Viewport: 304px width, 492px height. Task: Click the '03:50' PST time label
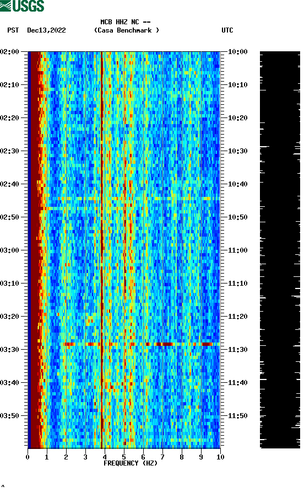pos(9,416)
